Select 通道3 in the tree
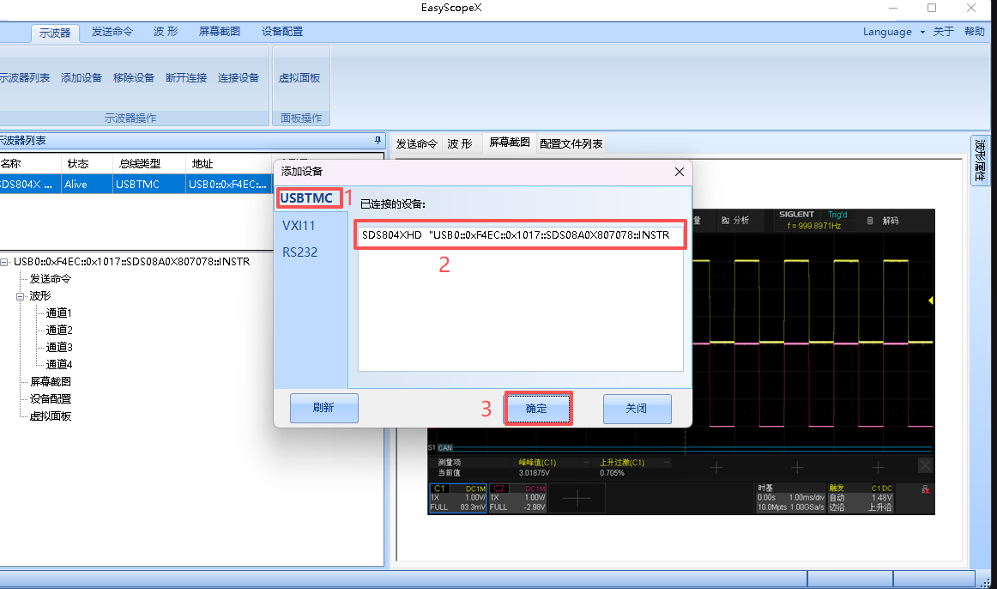997x589 pixels. click(x=59, y=347)
